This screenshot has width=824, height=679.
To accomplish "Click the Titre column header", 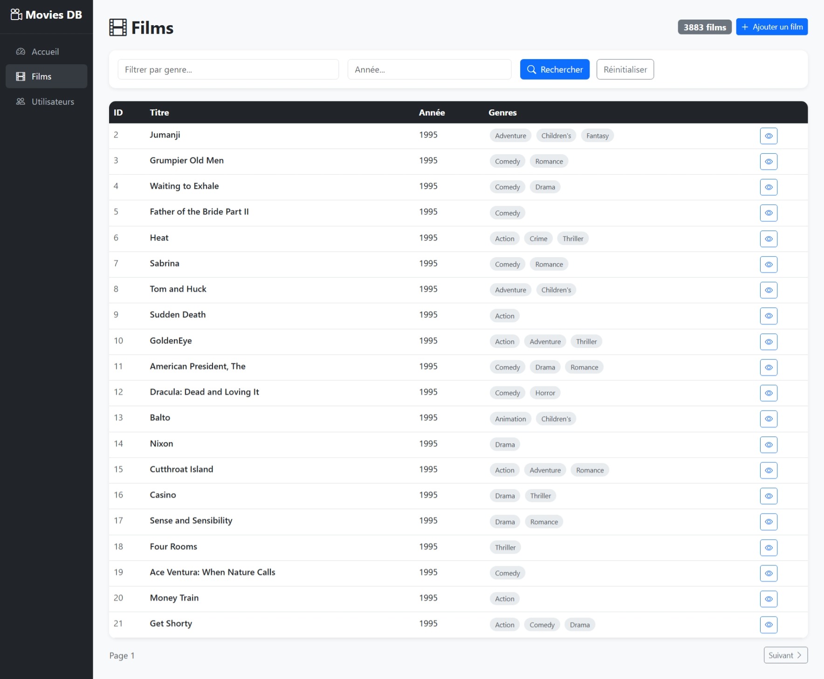I will (x=159, y=113).
